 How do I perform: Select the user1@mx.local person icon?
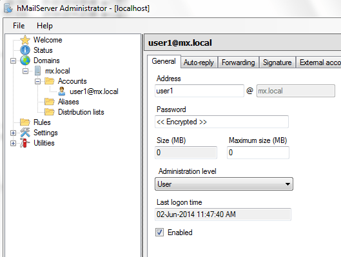tap(62, 91)
